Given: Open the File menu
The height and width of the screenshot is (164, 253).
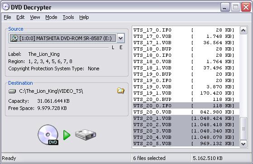Looking at the screenshot, I should [7, 17].
